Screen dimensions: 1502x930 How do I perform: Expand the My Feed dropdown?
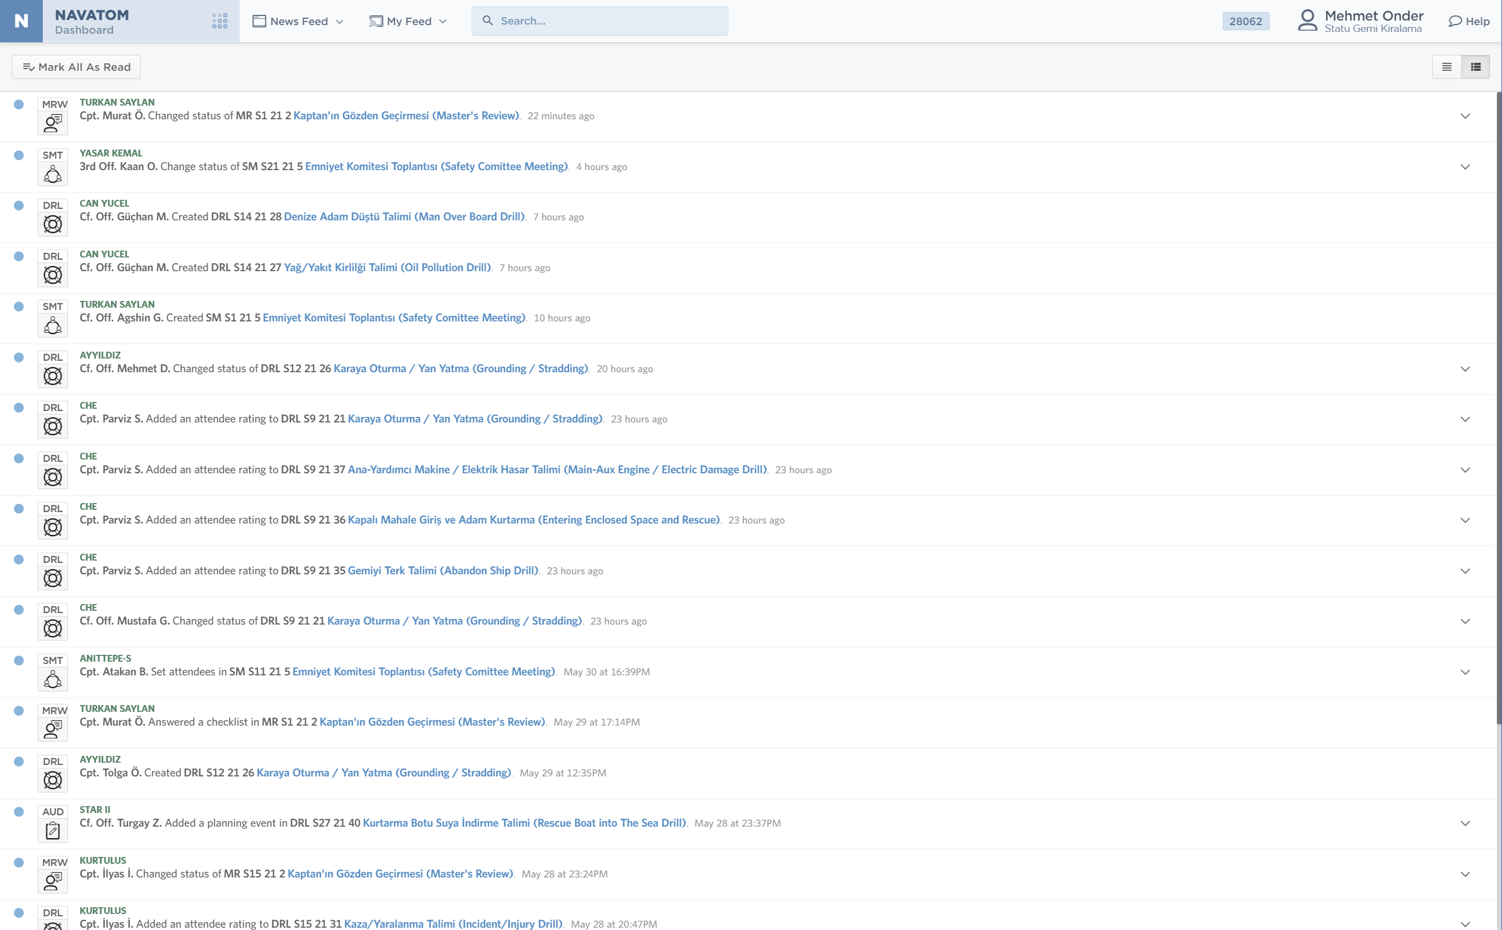[408, 21]
